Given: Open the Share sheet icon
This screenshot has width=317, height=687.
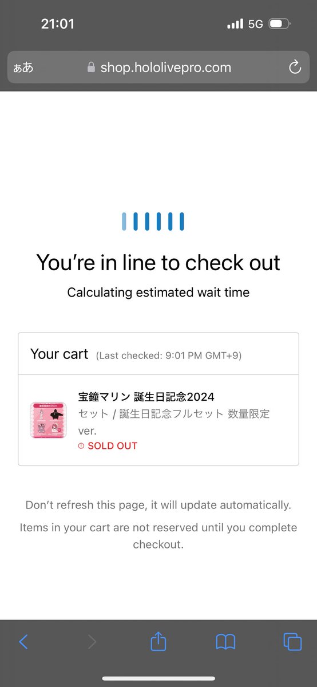Looking at the screenshot, I should coord(158,641).
